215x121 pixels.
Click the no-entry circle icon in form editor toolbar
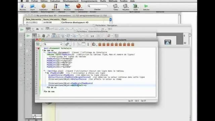tap(109, 36)
